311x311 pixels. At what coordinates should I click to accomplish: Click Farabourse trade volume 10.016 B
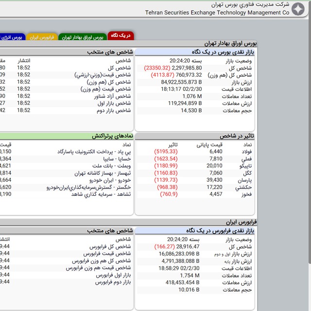coord(189,290)
